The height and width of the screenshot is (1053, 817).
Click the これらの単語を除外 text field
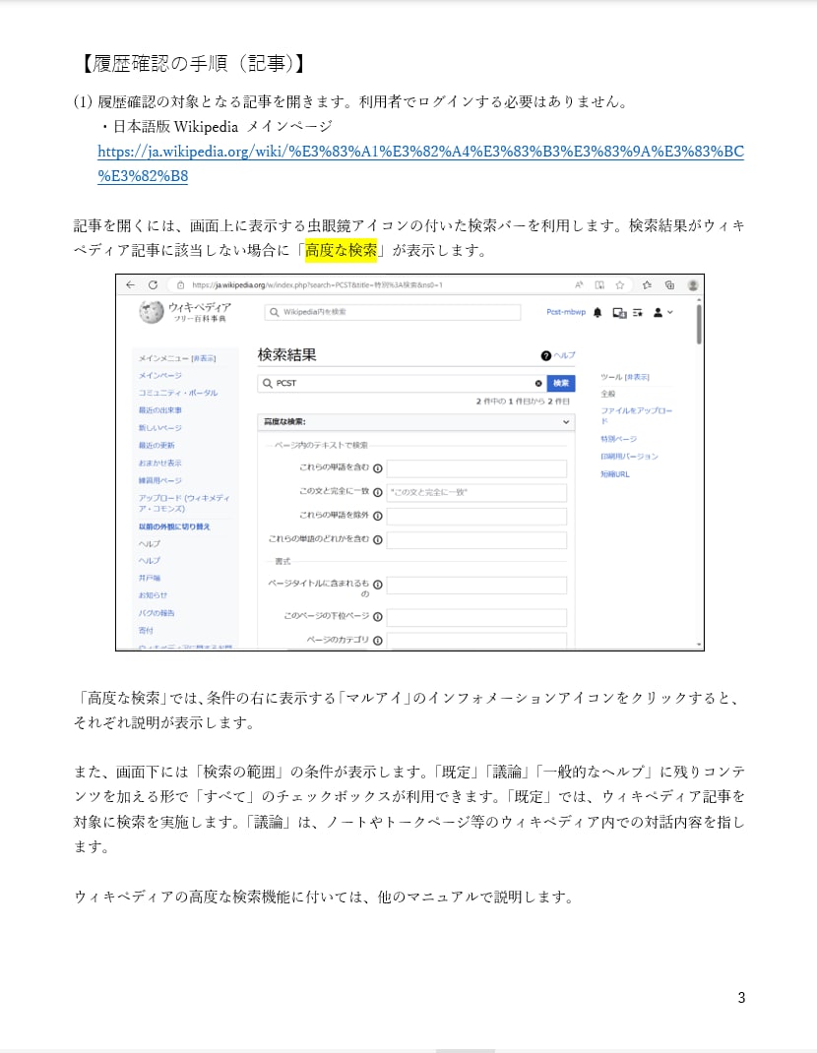point(476,516)
